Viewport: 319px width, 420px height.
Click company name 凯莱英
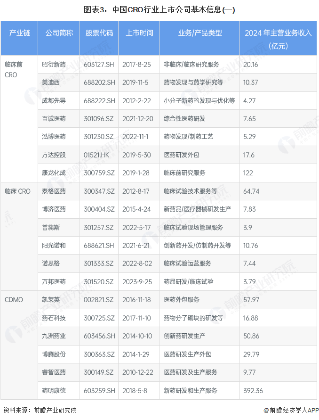(x=51, y=300)
